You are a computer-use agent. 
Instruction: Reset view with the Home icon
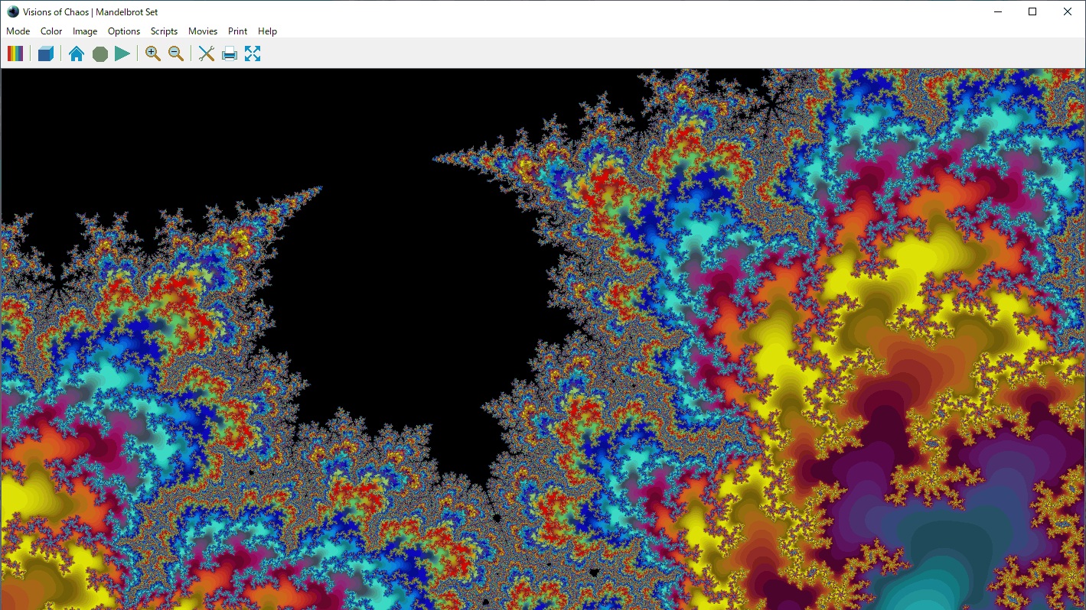tap(77, 54)
